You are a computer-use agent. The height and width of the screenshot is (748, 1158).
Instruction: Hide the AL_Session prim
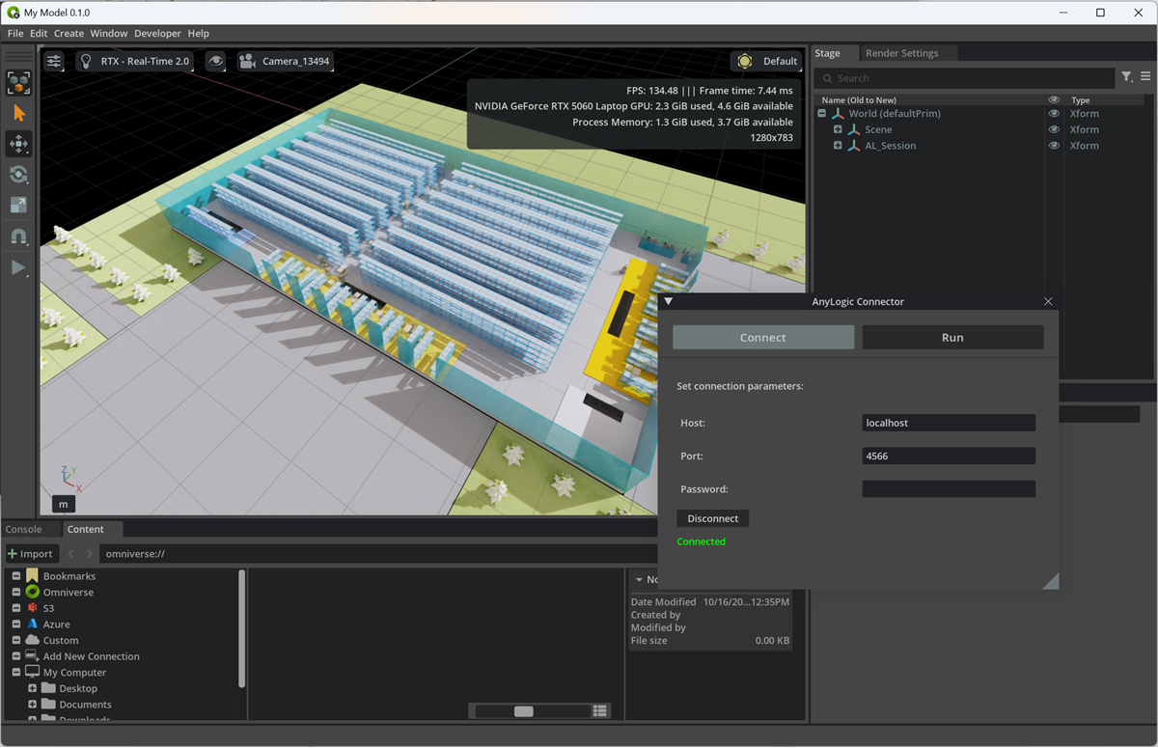(1054, 145)
